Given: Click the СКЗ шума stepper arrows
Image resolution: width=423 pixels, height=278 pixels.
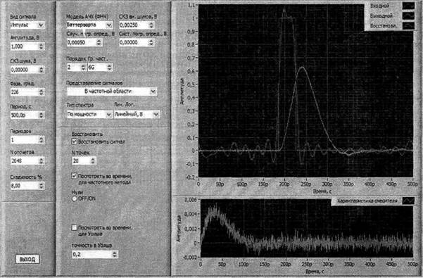Looking at the screenshot, I should coord(41,70).
